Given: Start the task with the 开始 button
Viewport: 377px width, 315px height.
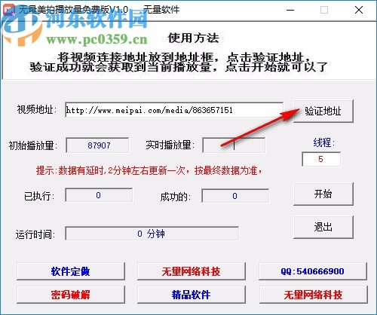Looking at the screenshot, I should pos(323,194).
